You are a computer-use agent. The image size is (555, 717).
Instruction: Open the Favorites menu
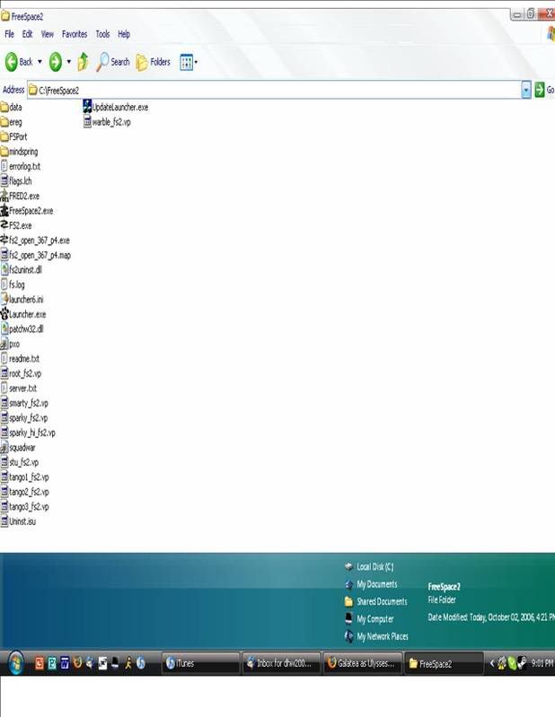tap(75, 34)
